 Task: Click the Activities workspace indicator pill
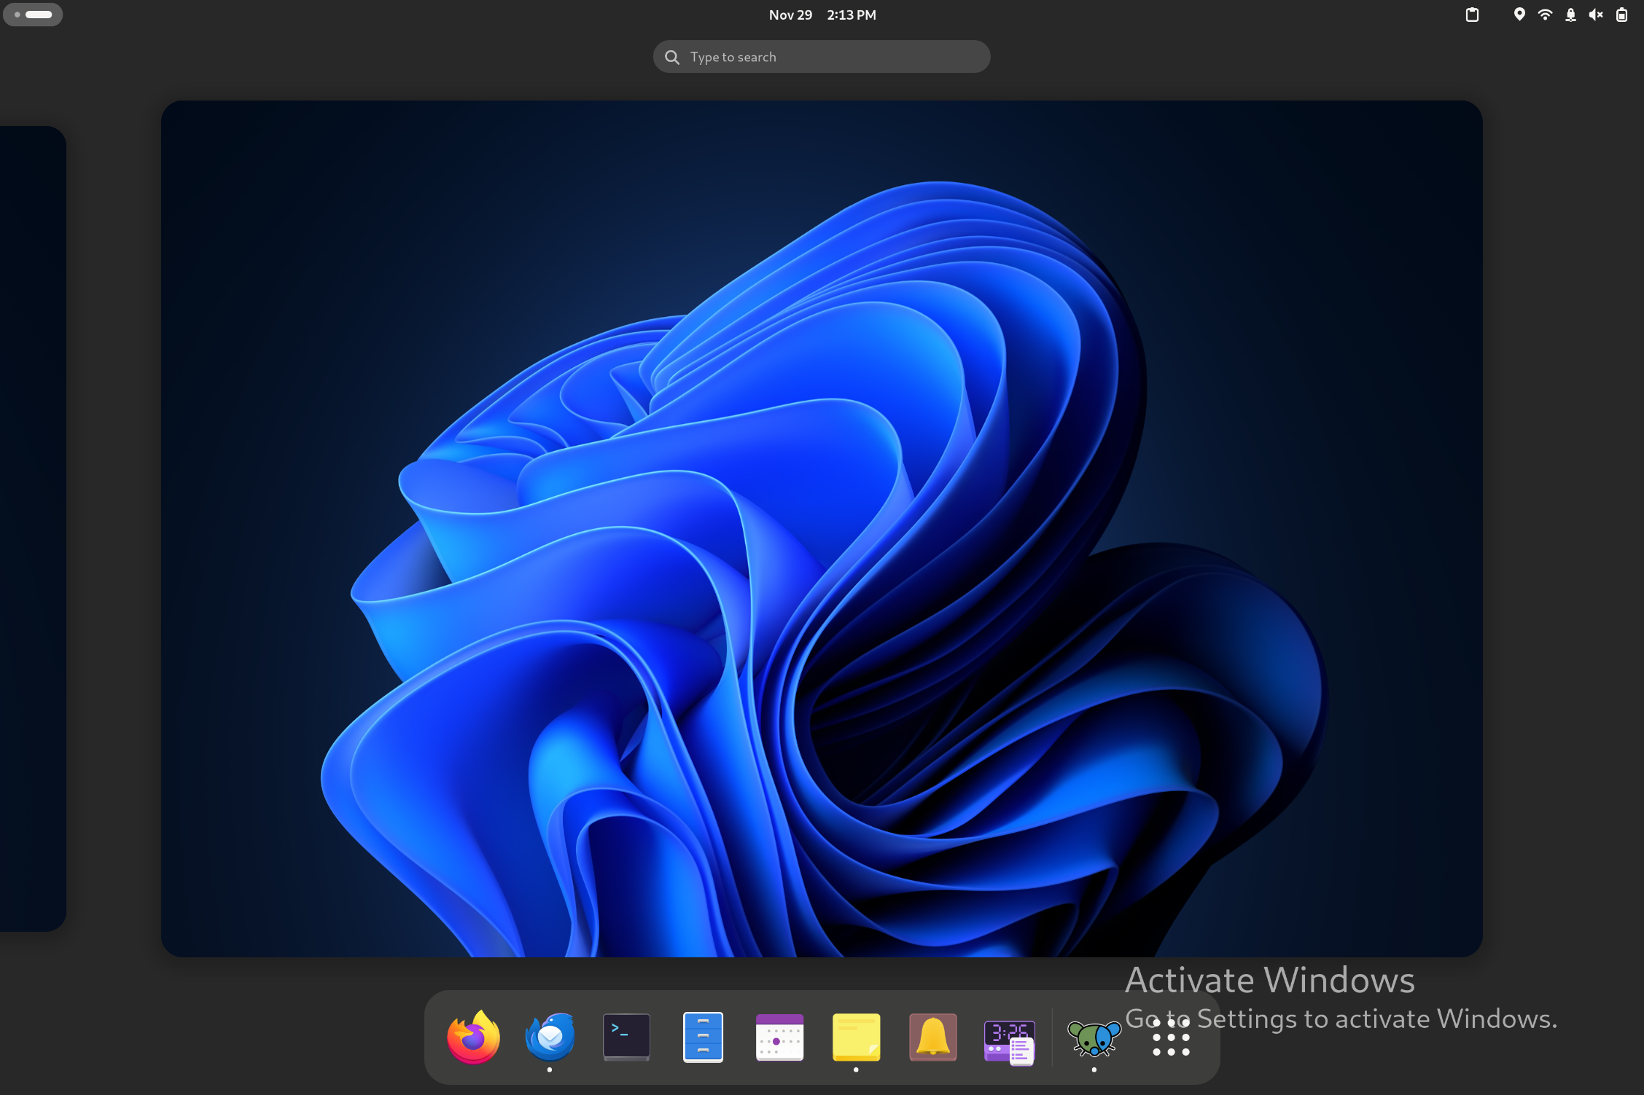tap(33, 15)
